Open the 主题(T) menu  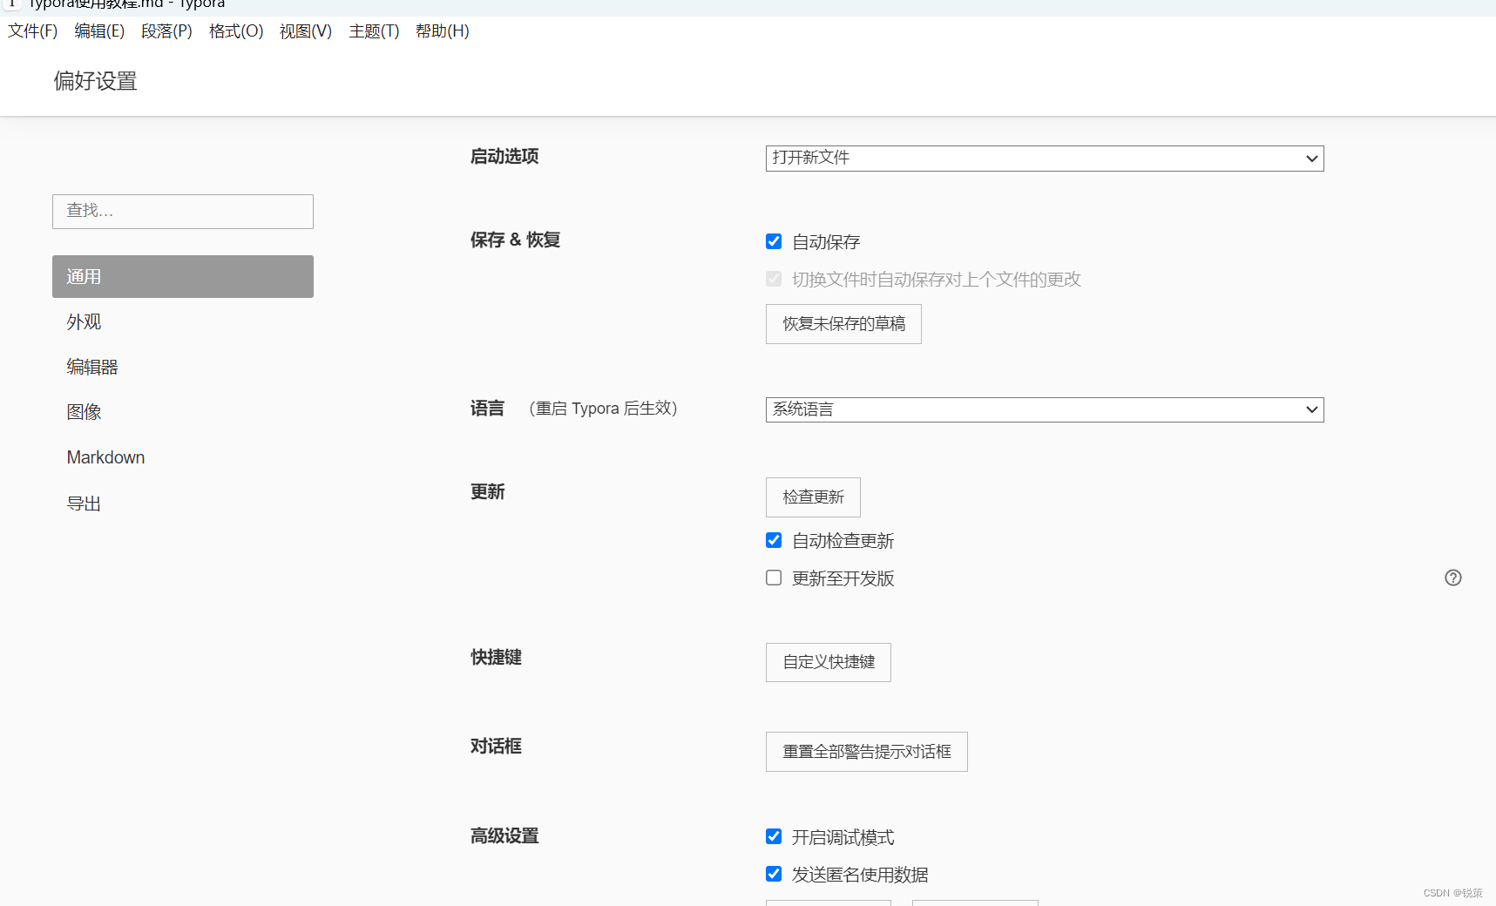tap(374, 31)
